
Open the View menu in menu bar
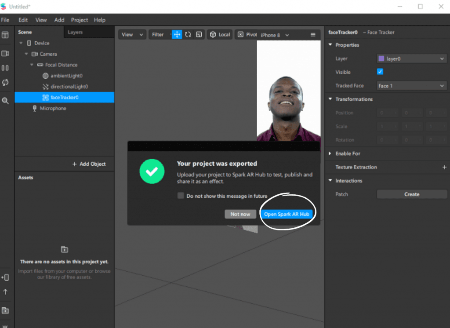[41, 20]
